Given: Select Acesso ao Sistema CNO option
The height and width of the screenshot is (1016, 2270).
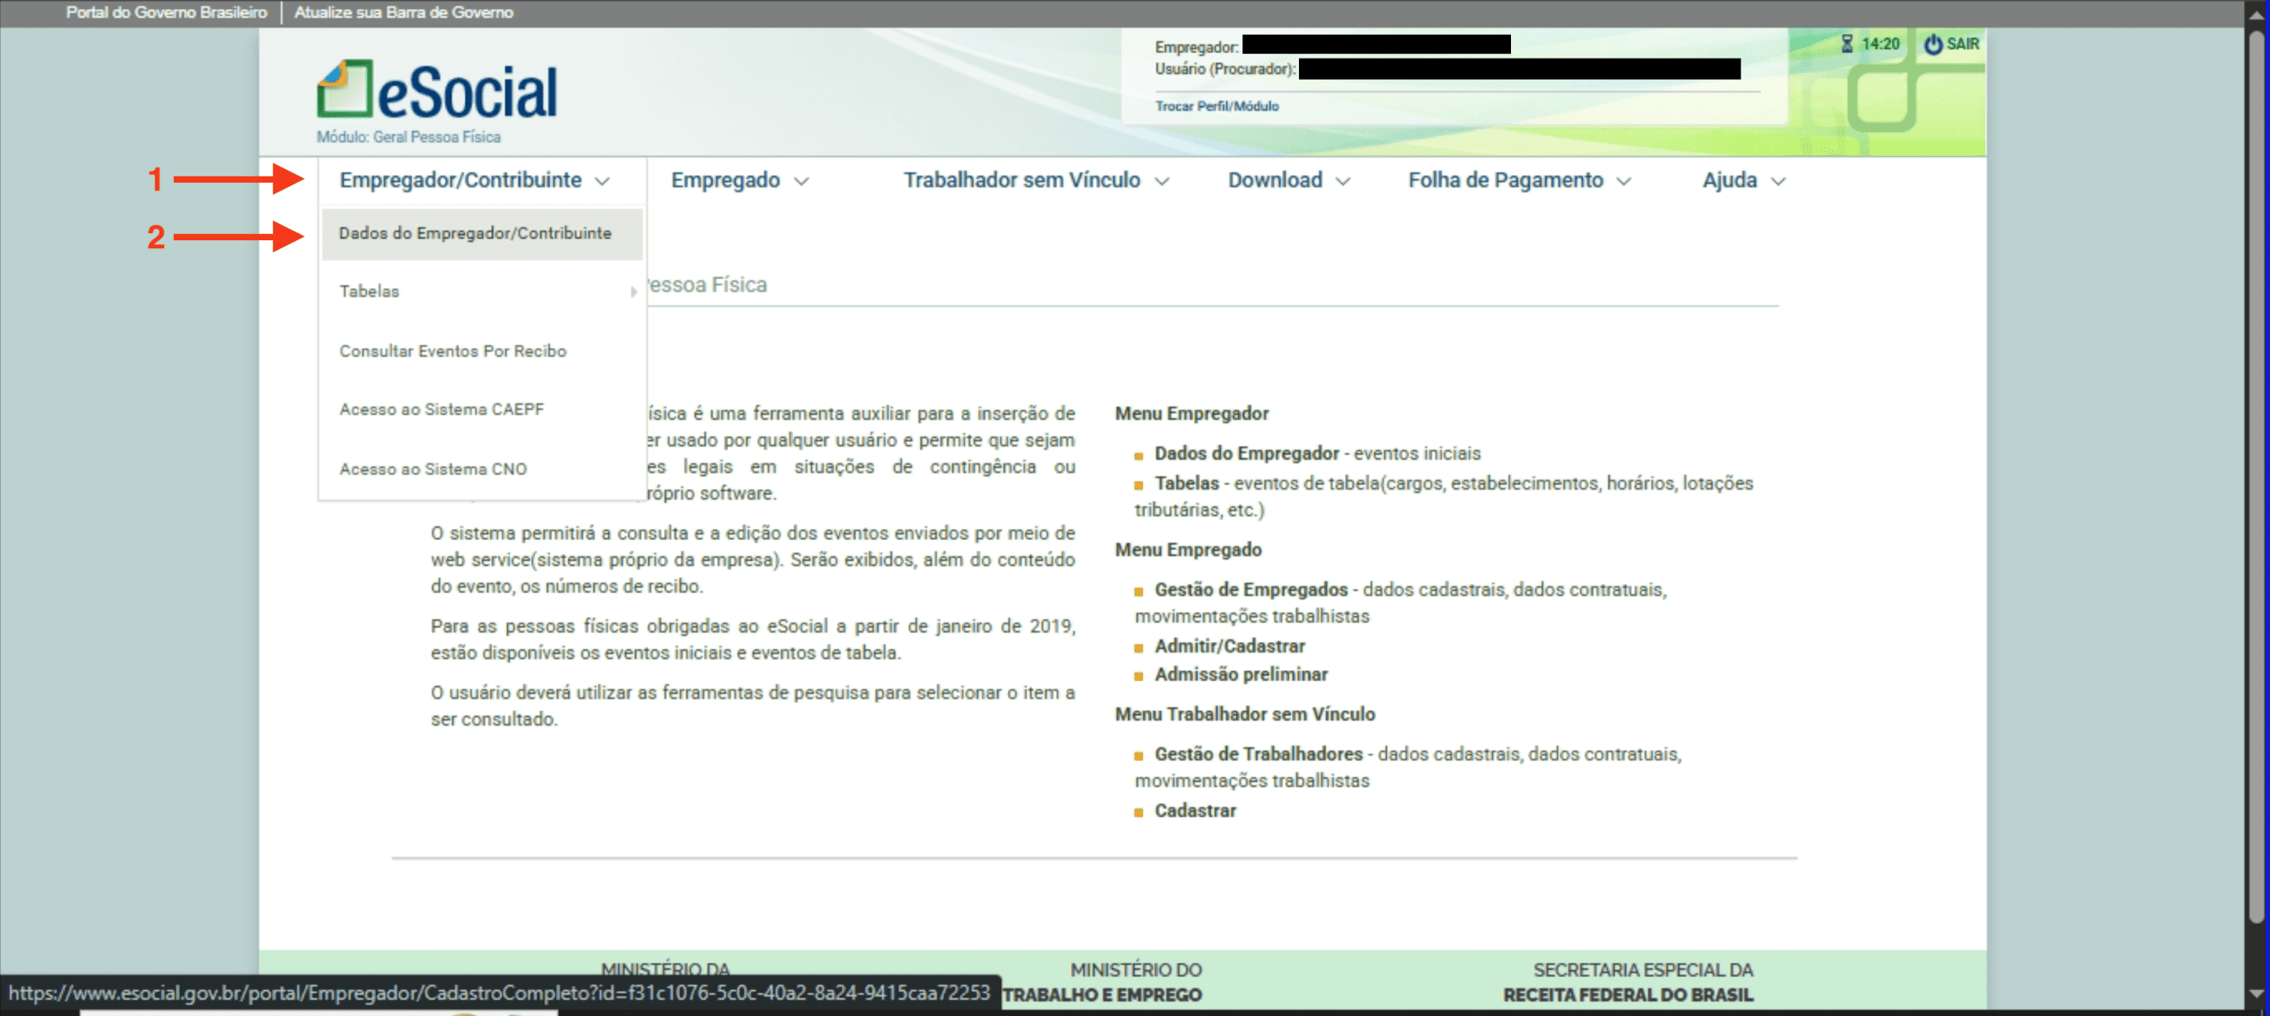Looking at the screenshot, I should click(433, 469).
